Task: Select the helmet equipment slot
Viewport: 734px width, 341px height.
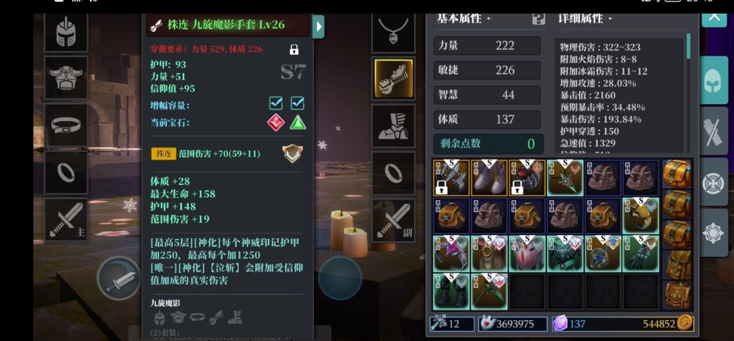Action: point(66,32)
